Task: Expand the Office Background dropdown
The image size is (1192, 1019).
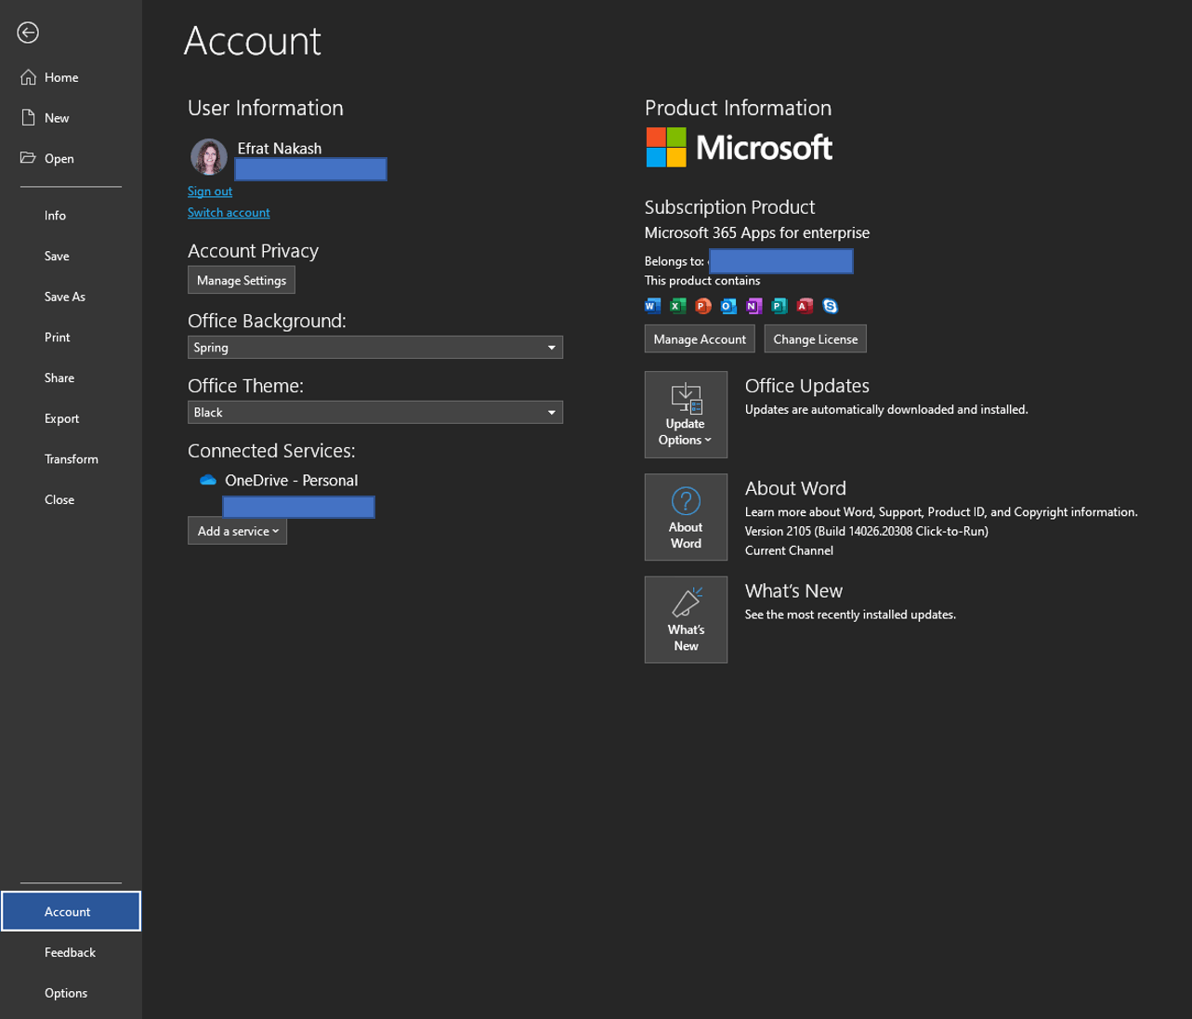Action: 374,347
